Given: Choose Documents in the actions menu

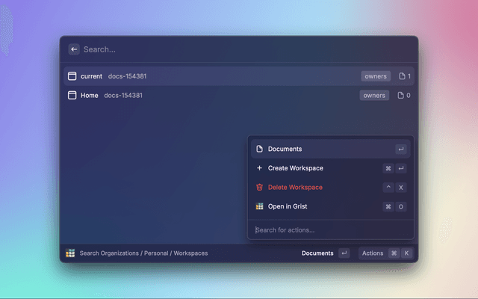Looking at the screenshot, I should click(329, 149).
